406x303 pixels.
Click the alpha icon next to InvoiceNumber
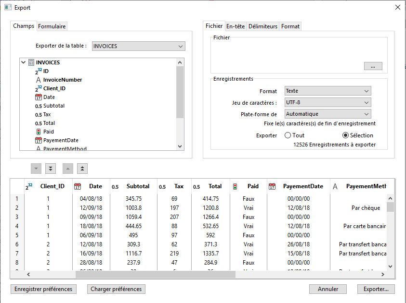tap(39, 80)
